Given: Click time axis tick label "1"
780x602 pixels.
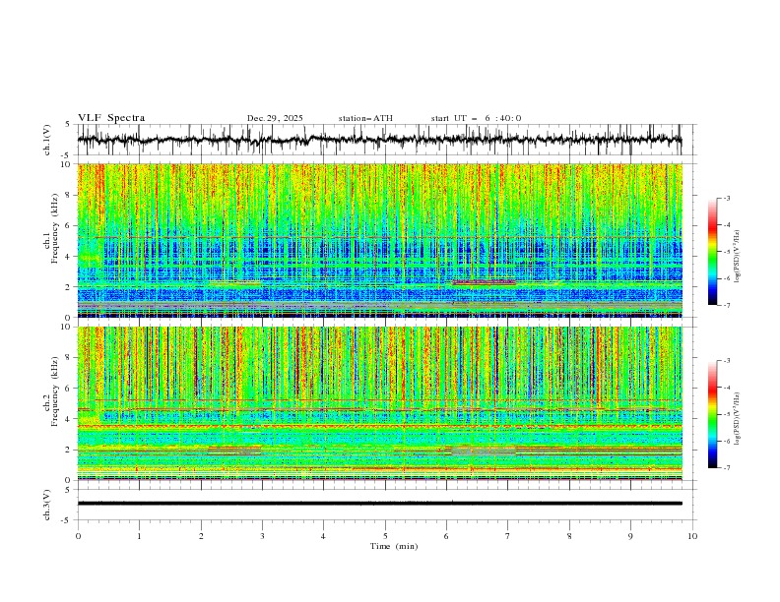Looking at the screenshot, I should pos(139,536).
